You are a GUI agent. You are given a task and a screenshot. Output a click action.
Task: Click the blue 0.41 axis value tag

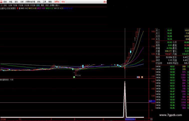(x=152, y=101)
